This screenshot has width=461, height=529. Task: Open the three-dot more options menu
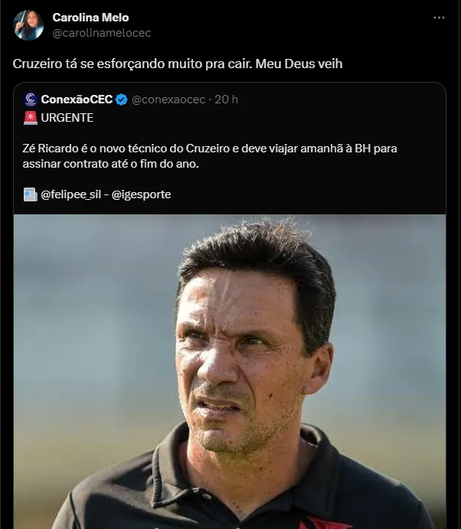pos(439,18)
